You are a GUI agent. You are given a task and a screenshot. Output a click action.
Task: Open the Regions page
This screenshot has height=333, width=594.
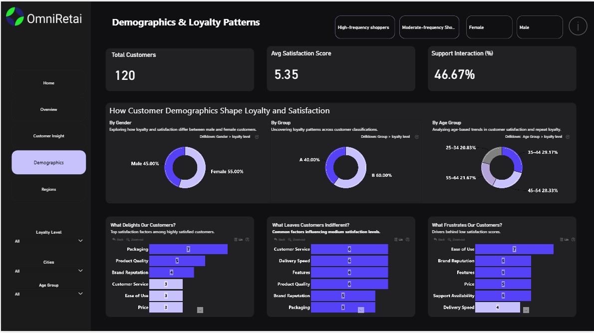click(48, 189)
